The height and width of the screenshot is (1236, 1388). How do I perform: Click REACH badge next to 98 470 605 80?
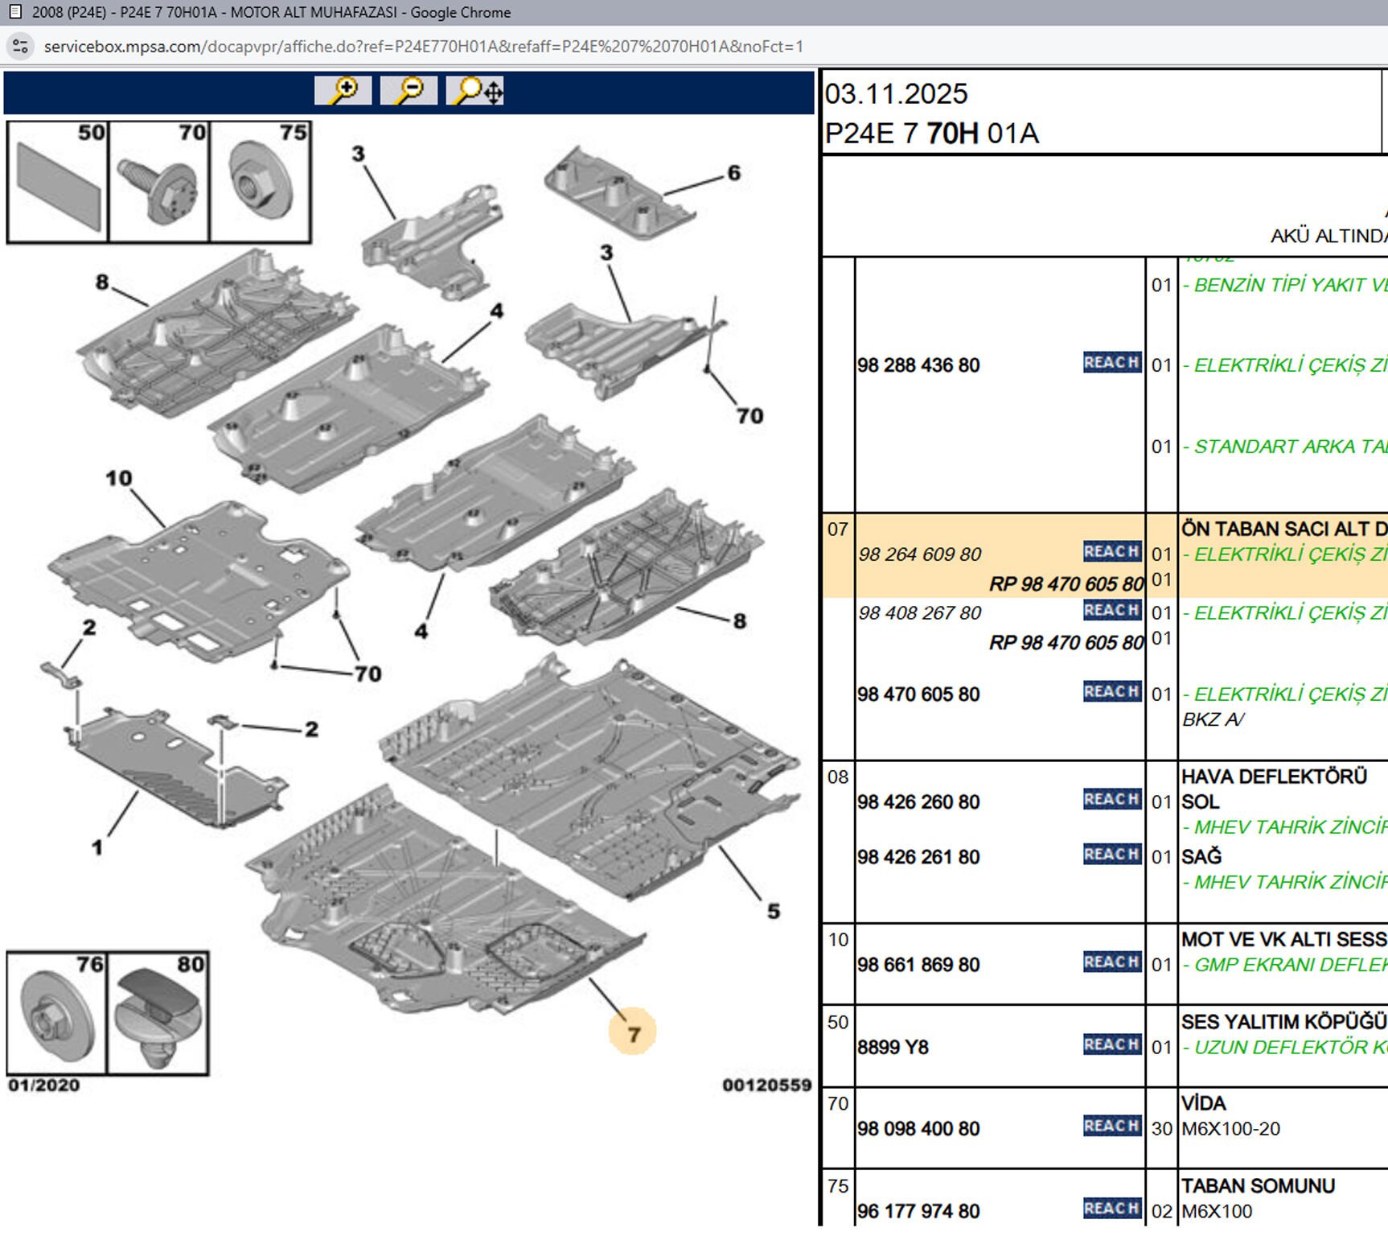coord(1111,692)
